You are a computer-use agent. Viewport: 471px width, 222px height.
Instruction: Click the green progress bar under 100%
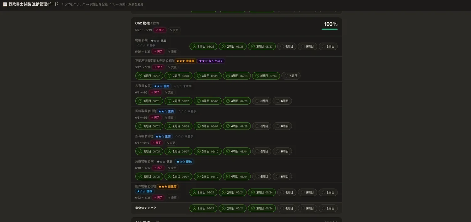pyautogui.click(x=330, y=29)
